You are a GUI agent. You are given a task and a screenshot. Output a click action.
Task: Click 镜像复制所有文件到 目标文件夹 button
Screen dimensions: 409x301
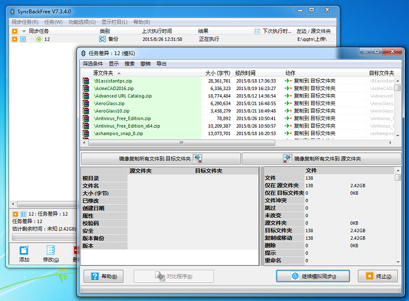tap(161, 159)
